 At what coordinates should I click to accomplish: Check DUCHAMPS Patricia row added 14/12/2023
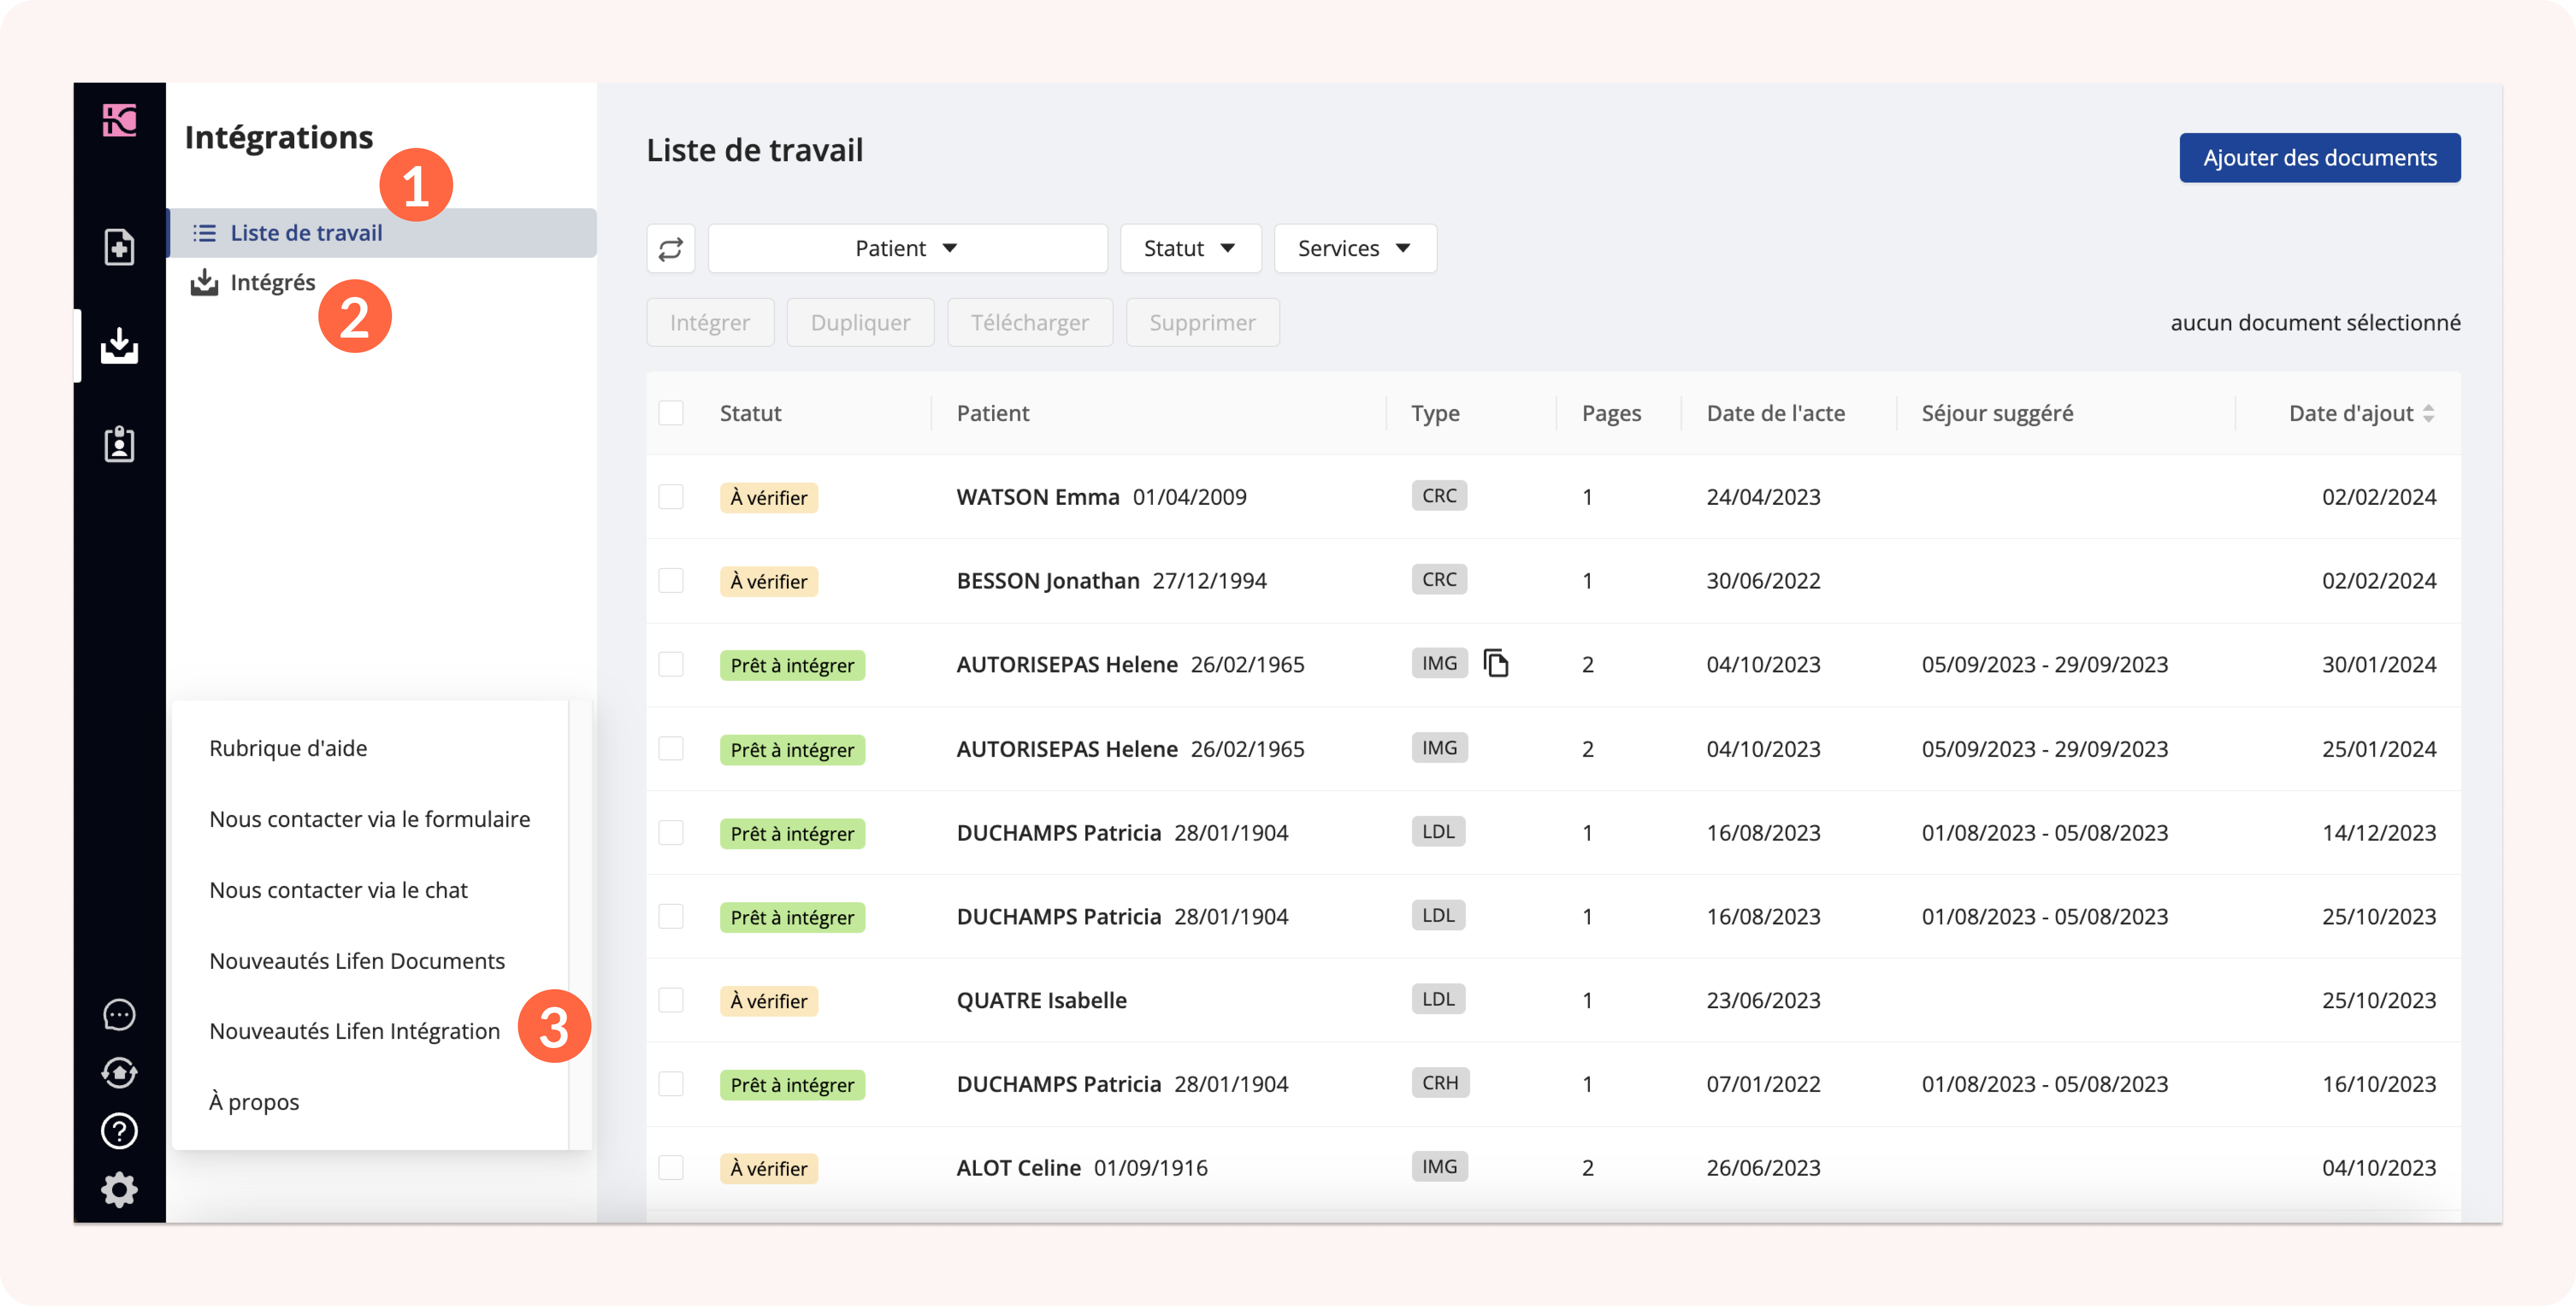[x=670, y=832]
